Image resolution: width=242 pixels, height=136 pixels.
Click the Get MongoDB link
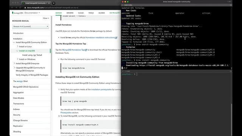115,13
